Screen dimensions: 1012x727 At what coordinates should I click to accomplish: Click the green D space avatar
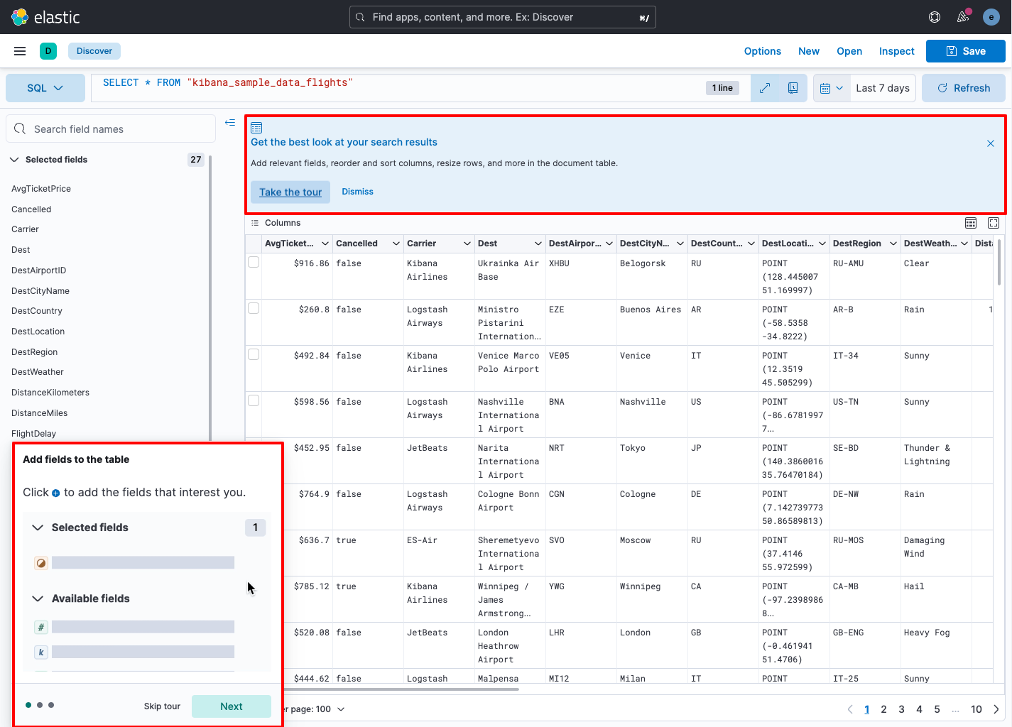tap(48, 51)
